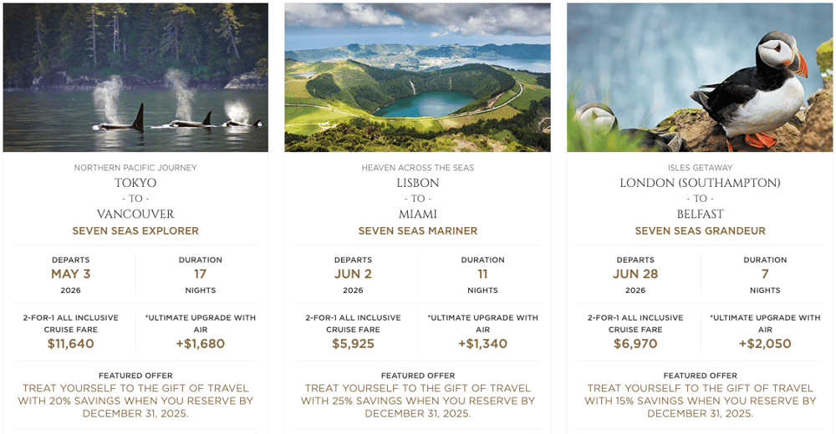Screen dimensions: 836x434
Task: Click the $5,925 cruise fare price
Action: coord(353,344)
